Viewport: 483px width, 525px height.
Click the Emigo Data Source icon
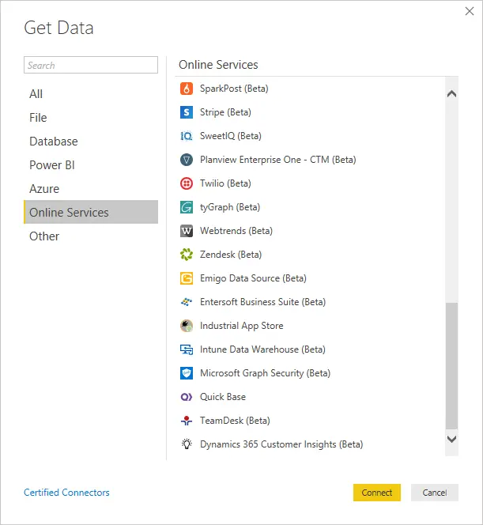[x=187, y=278]
